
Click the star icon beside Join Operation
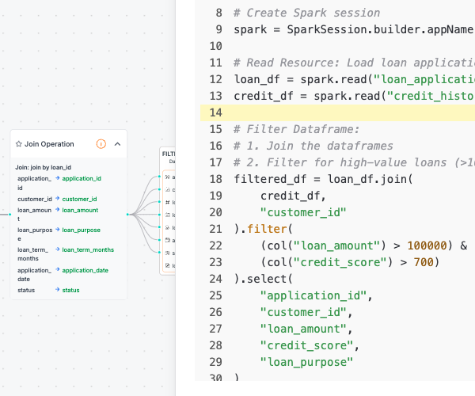point(19,144)
